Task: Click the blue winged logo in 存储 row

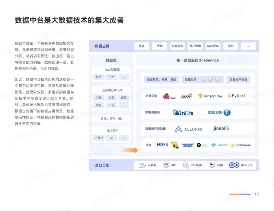Action: (188, 145)
